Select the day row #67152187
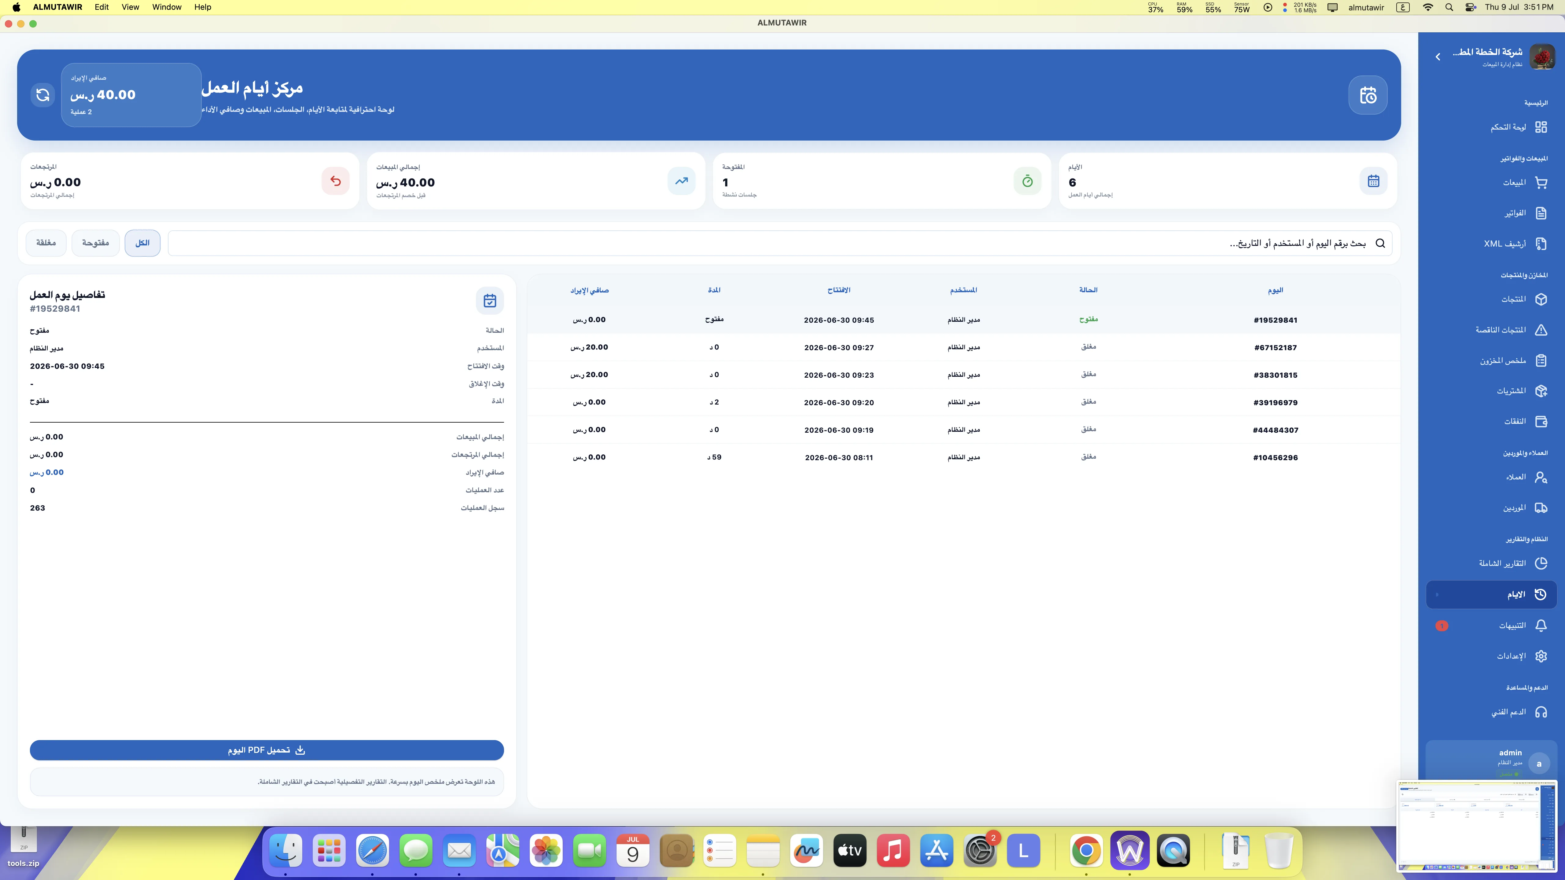 pyautogui.click(x=963, y=347)
